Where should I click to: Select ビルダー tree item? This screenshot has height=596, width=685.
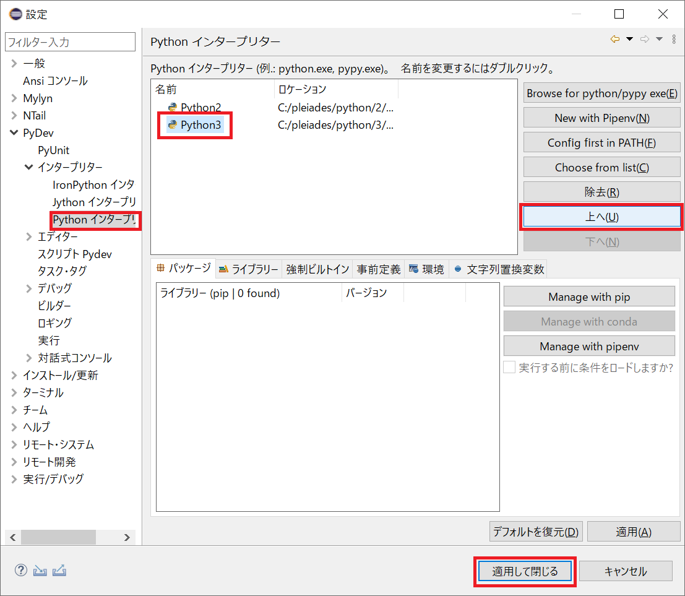[54, 306]
